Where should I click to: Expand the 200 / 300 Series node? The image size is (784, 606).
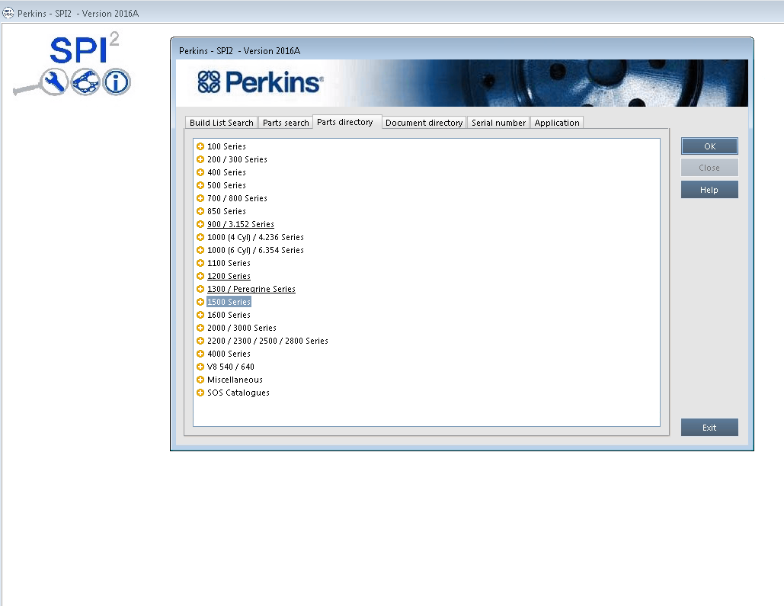click(x=200, y=159)
